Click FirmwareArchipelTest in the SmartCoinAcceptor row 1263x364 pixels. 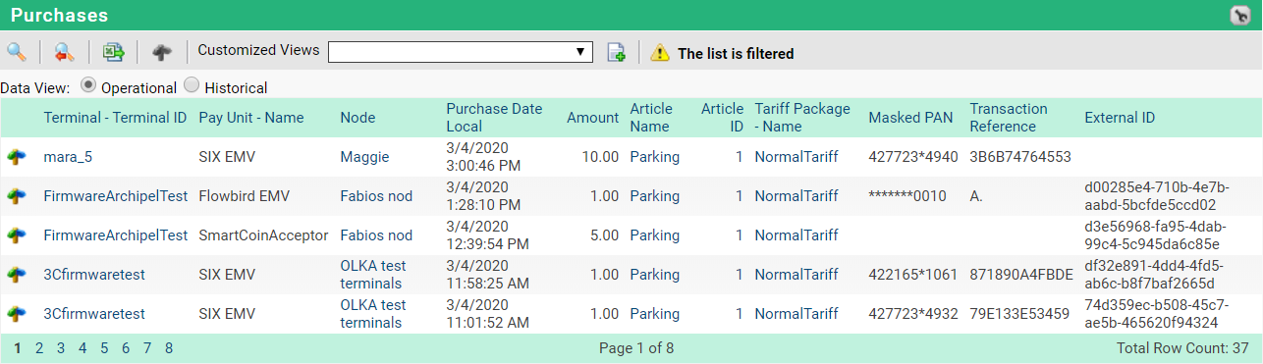(116, 235)
